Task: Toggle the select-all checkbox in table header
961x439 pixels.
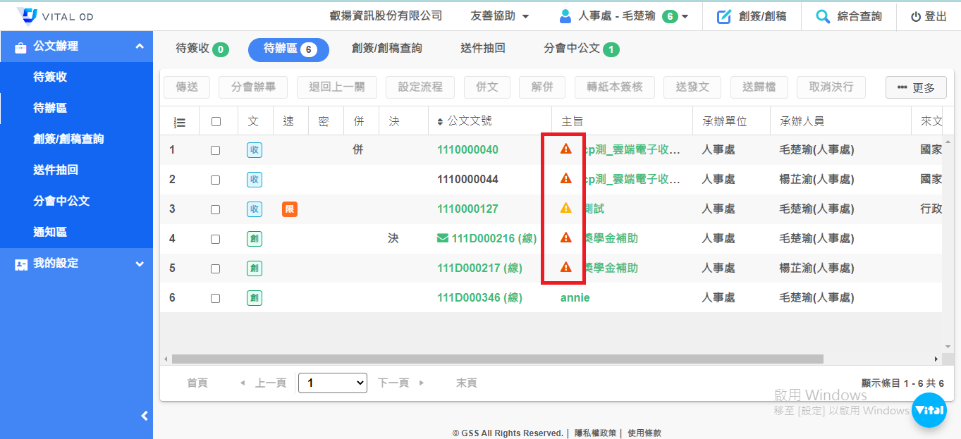Action: point(216,122)
